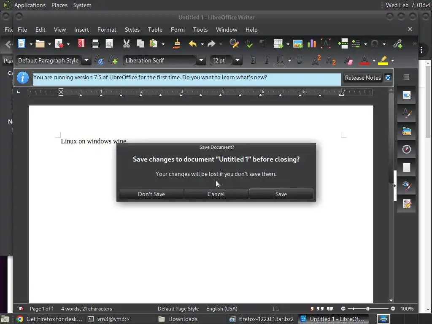
Task: Click the Paste icon
Action: (x=154, y=43)
